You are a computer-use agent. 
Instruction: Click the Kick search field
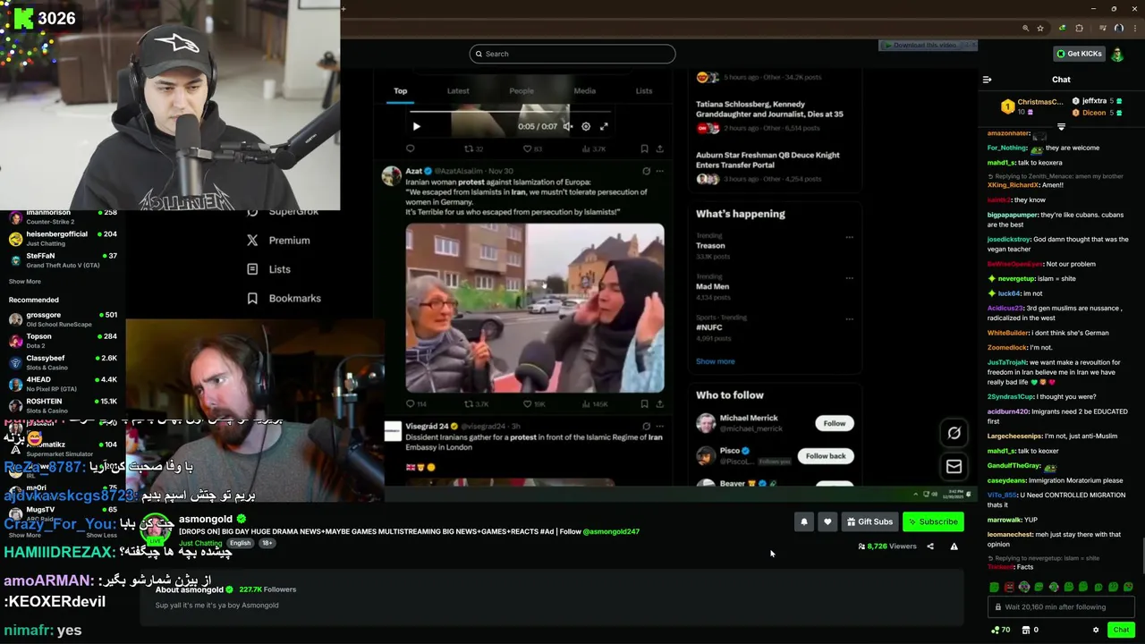572,54
